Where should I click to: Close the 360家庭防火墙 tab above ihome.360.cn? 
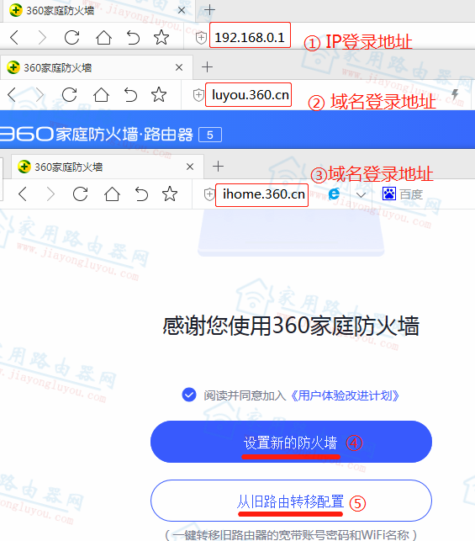click(x=190, y=167)
